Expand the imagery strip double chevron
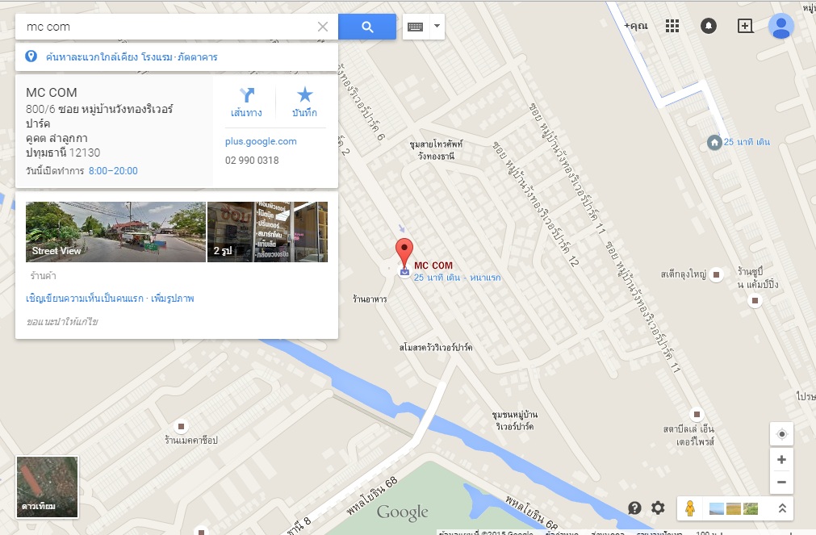 click(x=781, y=508)
